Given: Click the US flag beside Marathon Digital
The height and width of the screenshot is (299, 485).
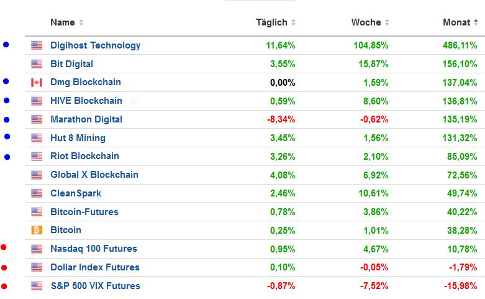Looking at the screenshot, I should [37, 119].
